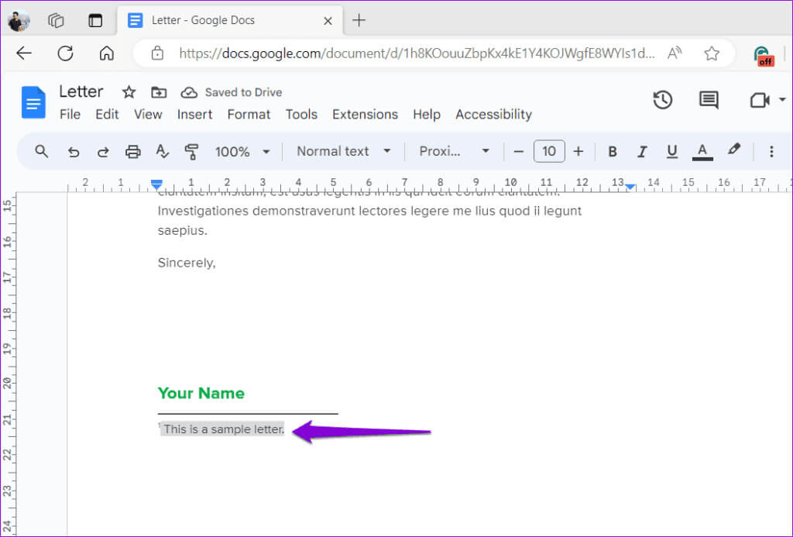The width and height of the screenshot is (793, 537).
Task: Expand the 100% zoom dropdown
Action: 242,152
